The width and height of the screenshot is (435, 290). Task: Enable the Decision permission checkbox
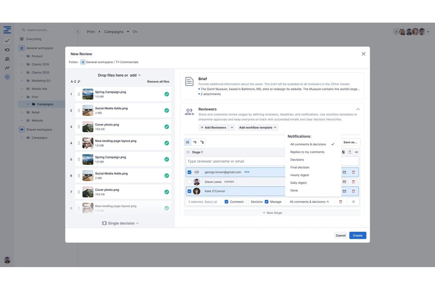(247, 202)
